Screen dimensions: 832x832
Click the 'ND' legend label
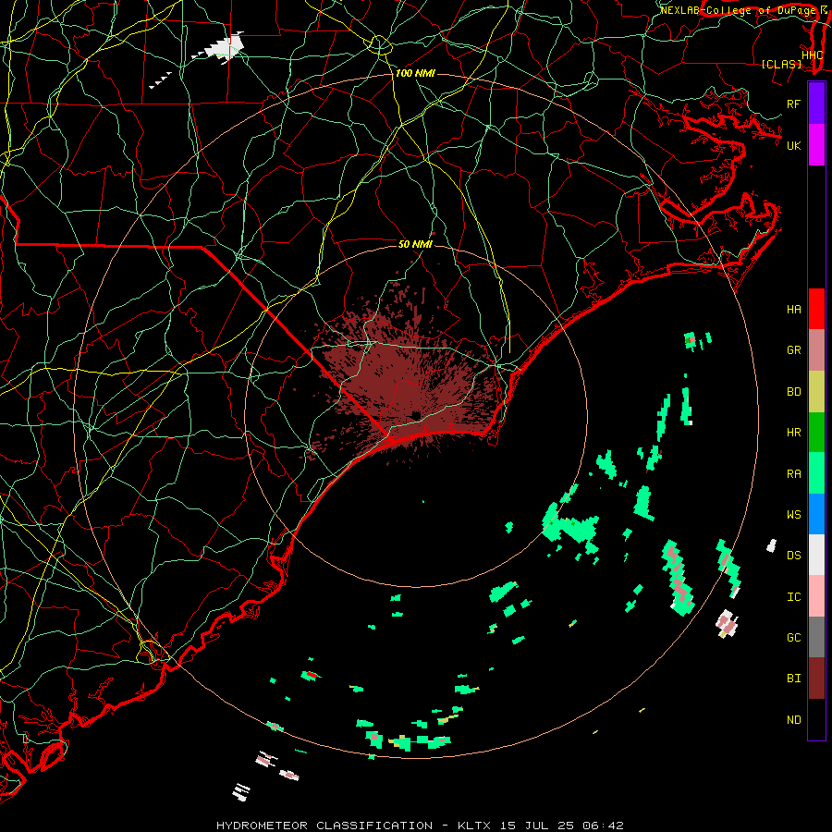click(x=793, y=720)
